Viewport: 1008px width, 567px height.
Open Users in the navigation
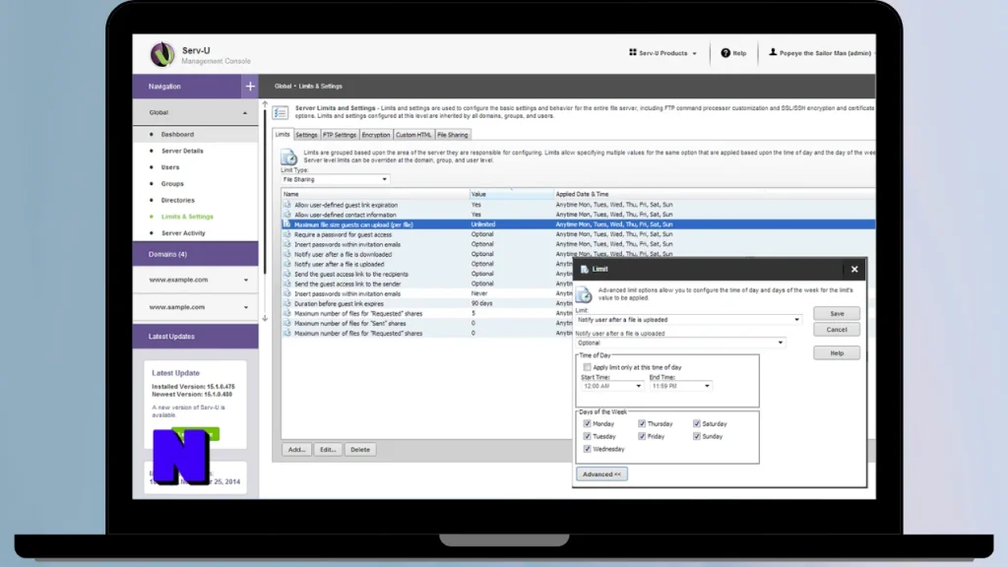(170, 167)
